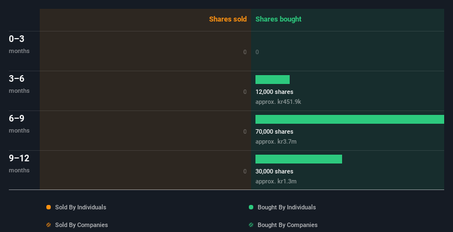Viewport: 453px width, 232px height.
Task: Select the Sold By Companies legend label
Action: click(82, 225)
